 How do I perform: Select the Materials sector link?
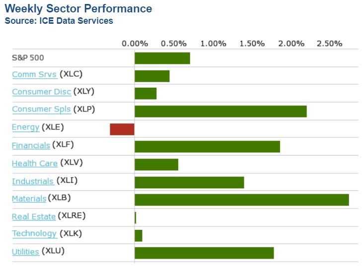coord(29,199)
